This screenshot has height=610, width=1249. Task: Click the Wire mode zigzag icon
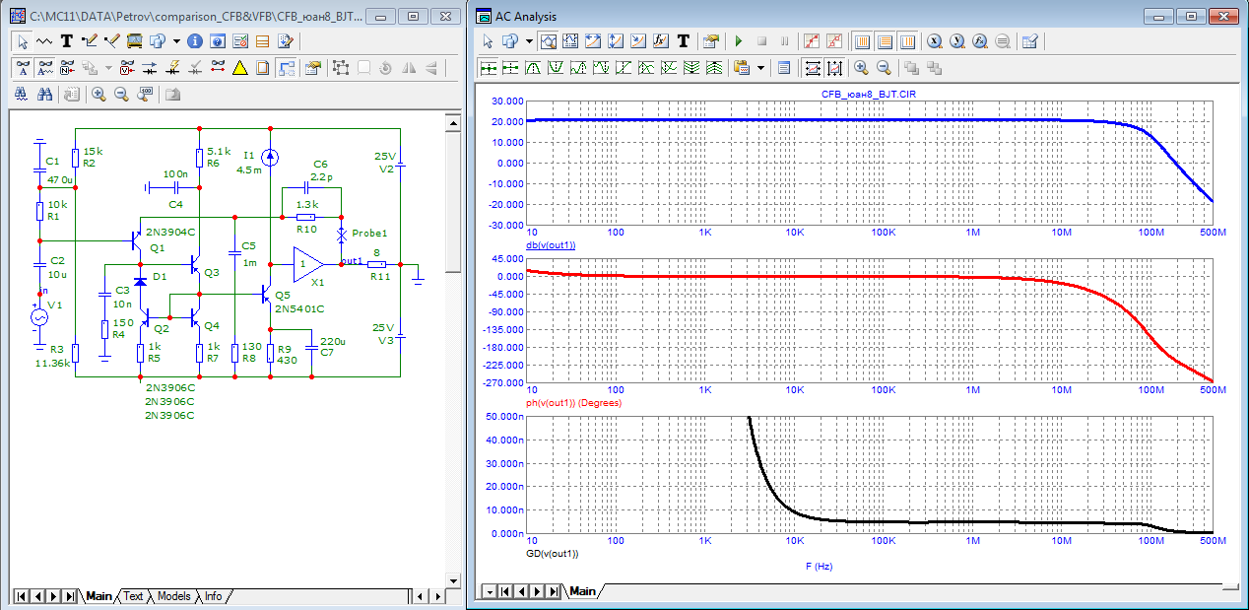click(44, 41)
